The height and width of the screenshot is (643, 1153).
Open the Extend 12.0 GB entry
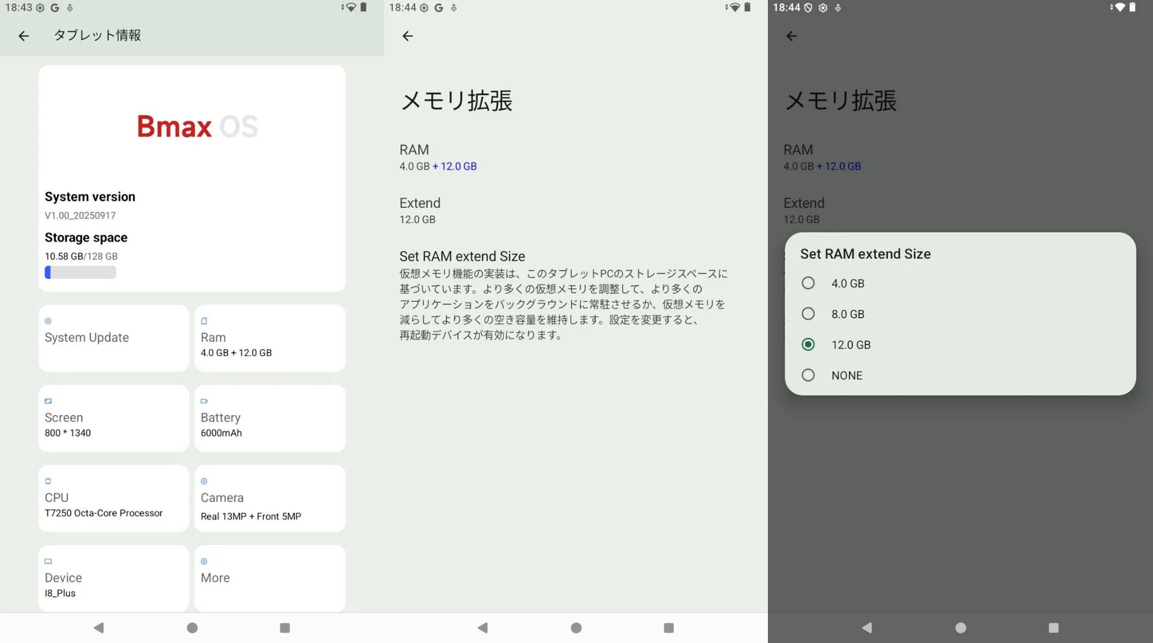(420, 210)
